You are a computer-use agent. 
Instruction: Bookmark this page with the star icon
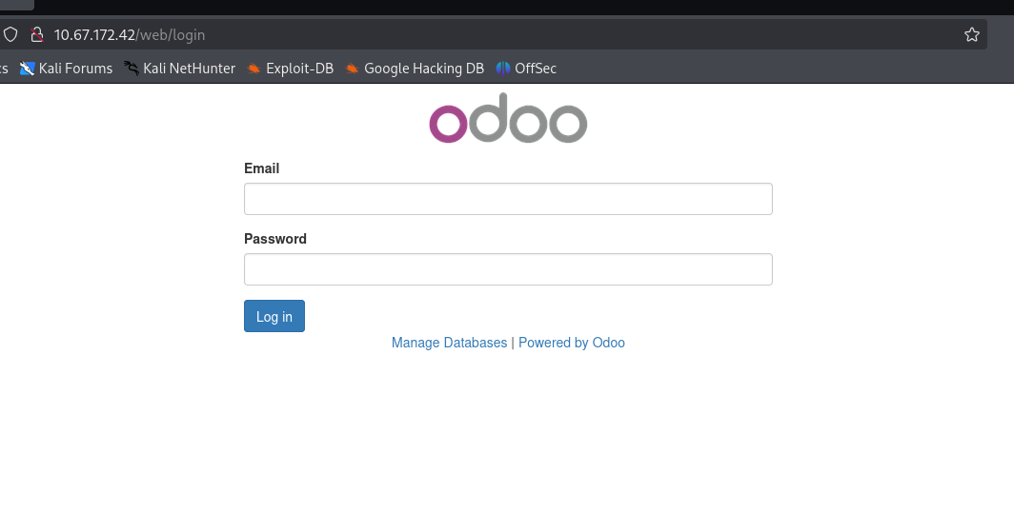click(x=971, y=34)
